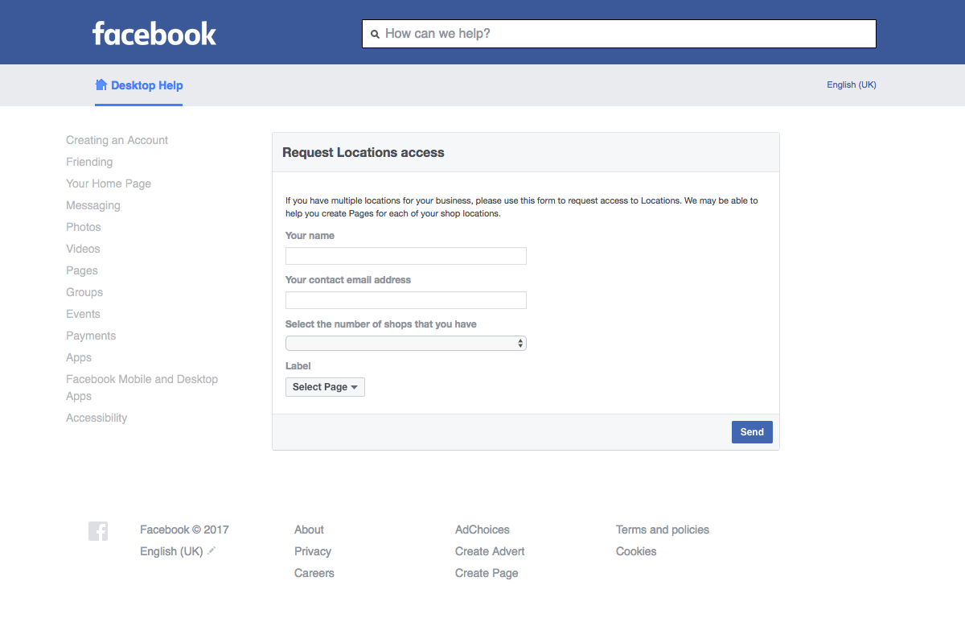965x643 pixels.
Task: Open Your Home Page help topic
Action: [109, 183]
